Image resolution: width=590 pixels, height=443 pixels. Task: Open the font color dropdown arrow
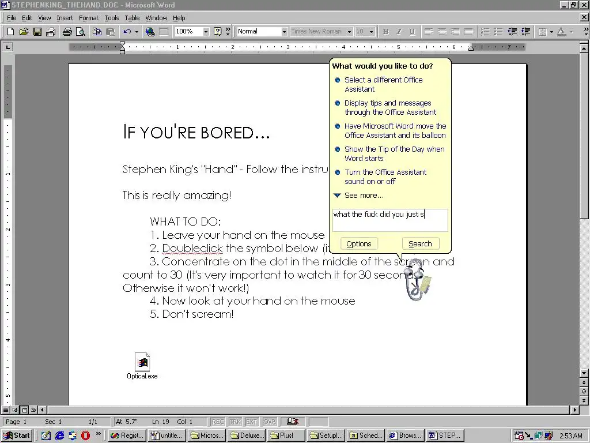(572, 32)
